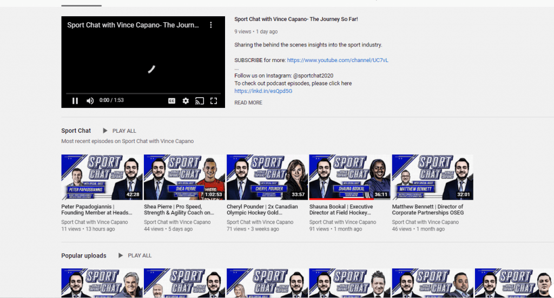Open the fourth Popular uploads thumbnail

(350, 283)
